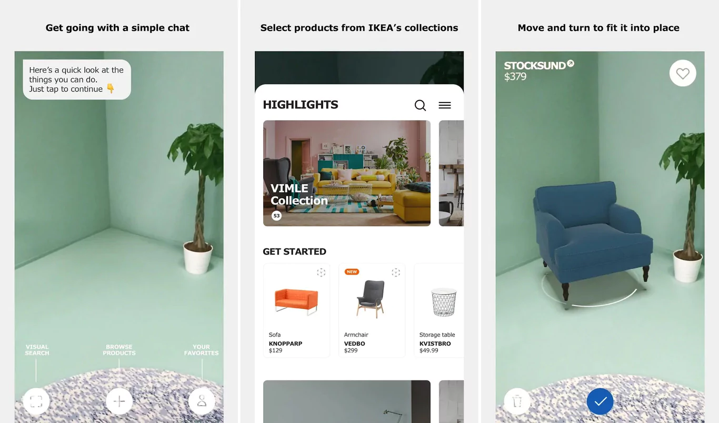Tap the STOCKSUND product name link
This screenshot has width=719, height=423.
[x=535, y=66]
